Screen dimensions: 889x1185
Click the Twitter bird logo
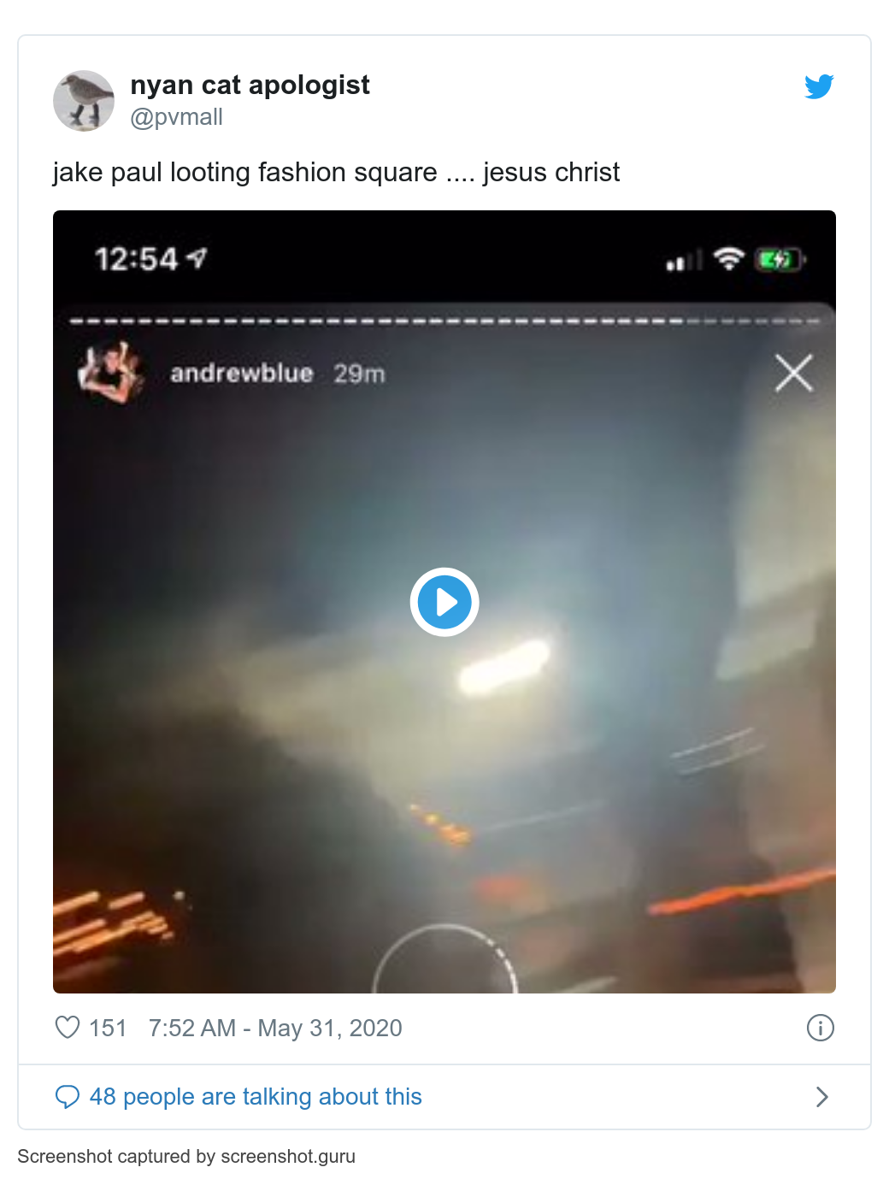[x=819, y=86]
